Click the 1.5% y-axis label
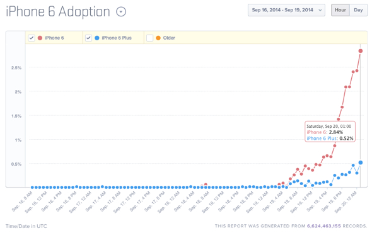This screenshot has width=372, height=233. (x=16, y=116)
